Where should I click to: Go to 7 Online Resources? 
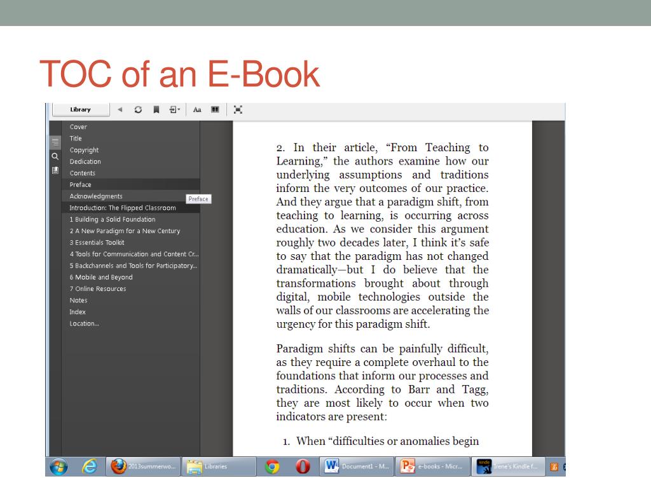pyautogui.click(x=131, y=289)
